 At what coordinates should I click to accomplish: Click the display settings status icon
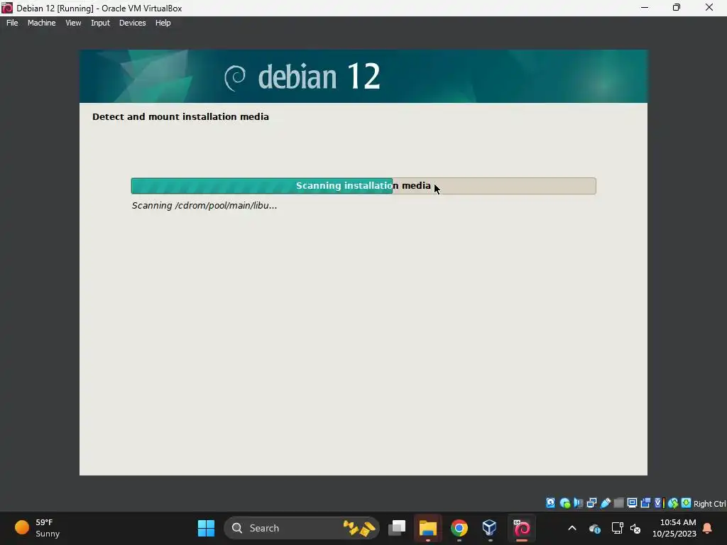[632, 503]
